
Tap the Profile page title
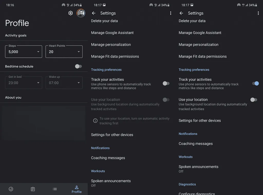[17, 23]
